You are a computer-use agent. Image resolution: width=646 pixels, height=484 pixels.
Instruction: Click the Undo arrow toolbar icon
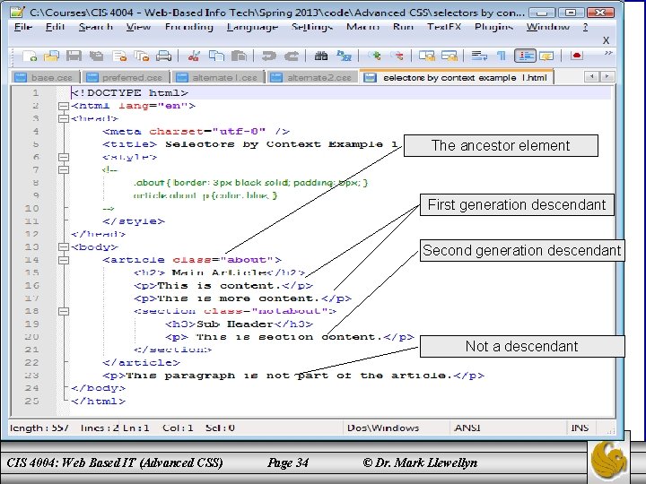point(270,56)
